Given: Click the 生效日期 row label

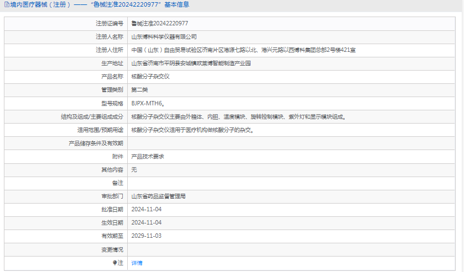Looking at the screenshot, I should tap(112, 223).
